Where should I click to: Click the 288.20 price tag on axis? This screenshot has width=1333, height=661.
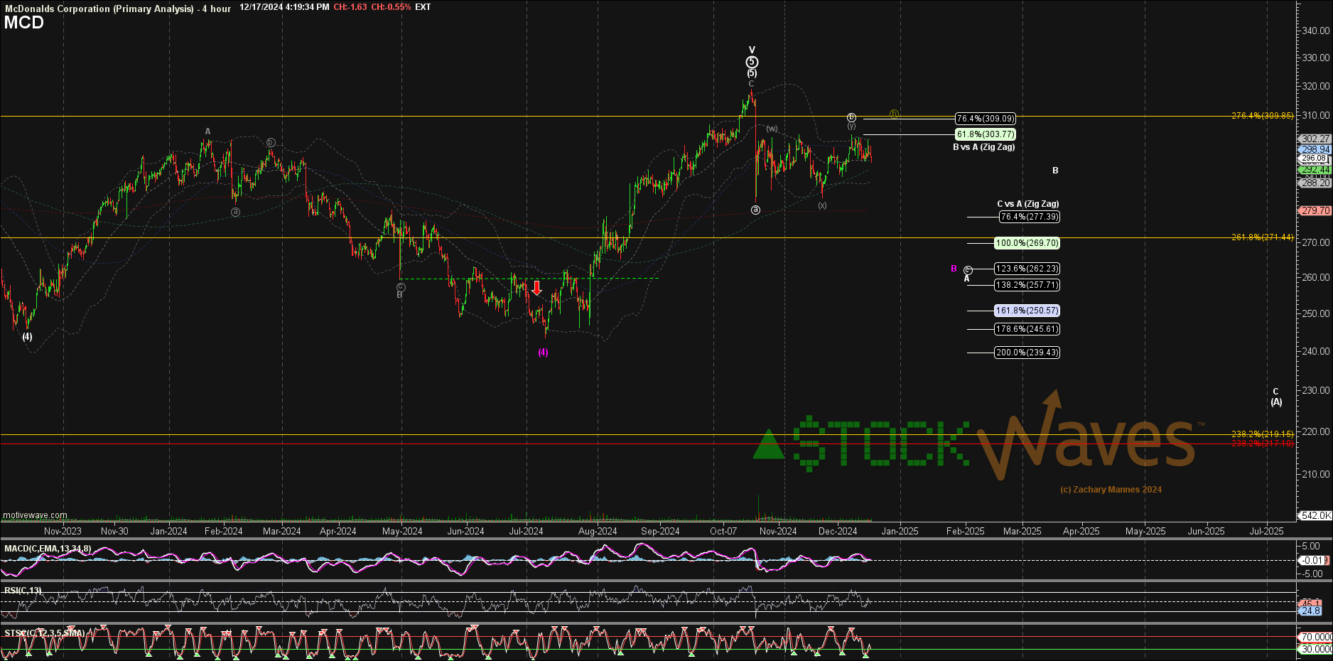point(1315,183)
